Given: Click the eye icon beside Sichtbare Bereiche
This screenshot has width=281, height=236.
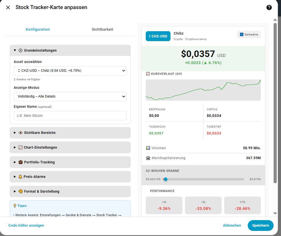Looking at the screenshot, I should [20, 133].
